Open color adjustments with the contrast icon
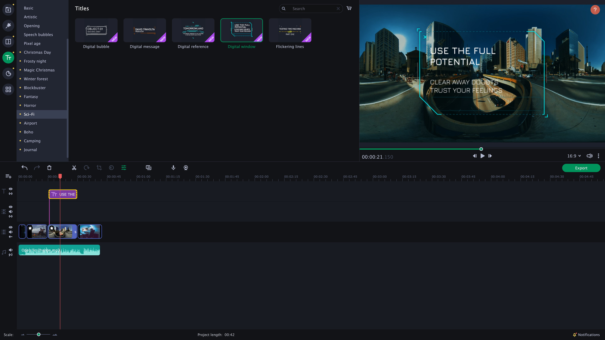 pos(111,168)
